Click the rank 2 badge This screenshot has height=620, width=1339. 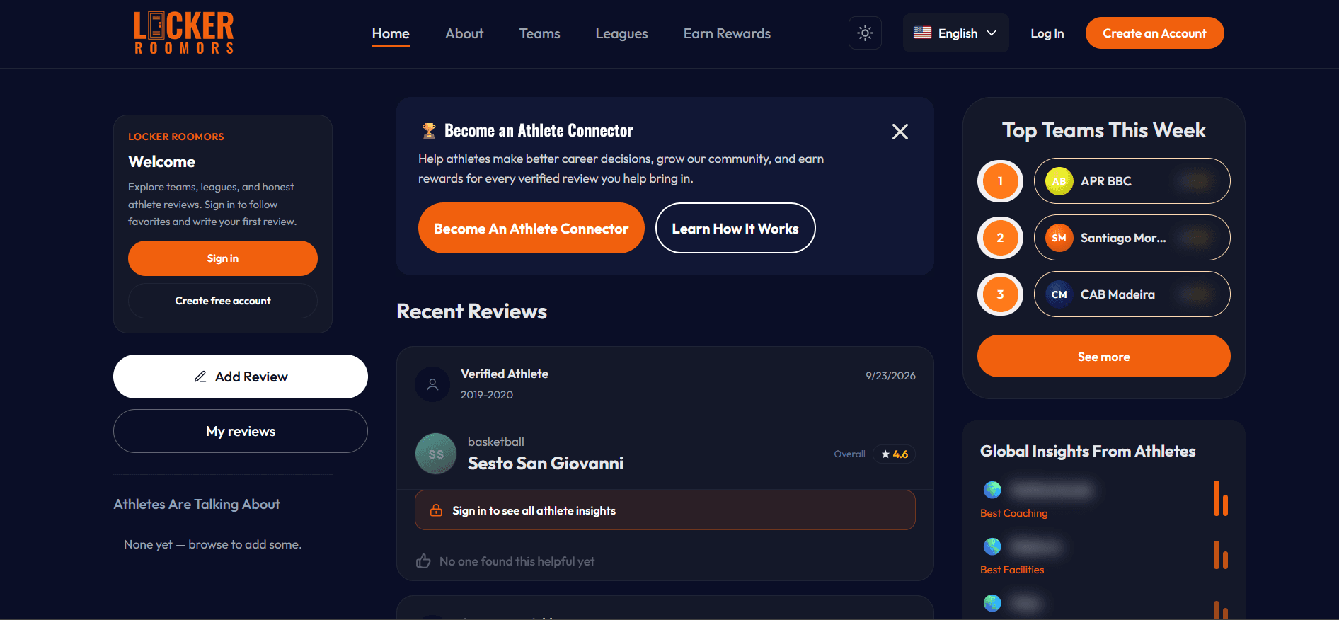[1000, 238]
